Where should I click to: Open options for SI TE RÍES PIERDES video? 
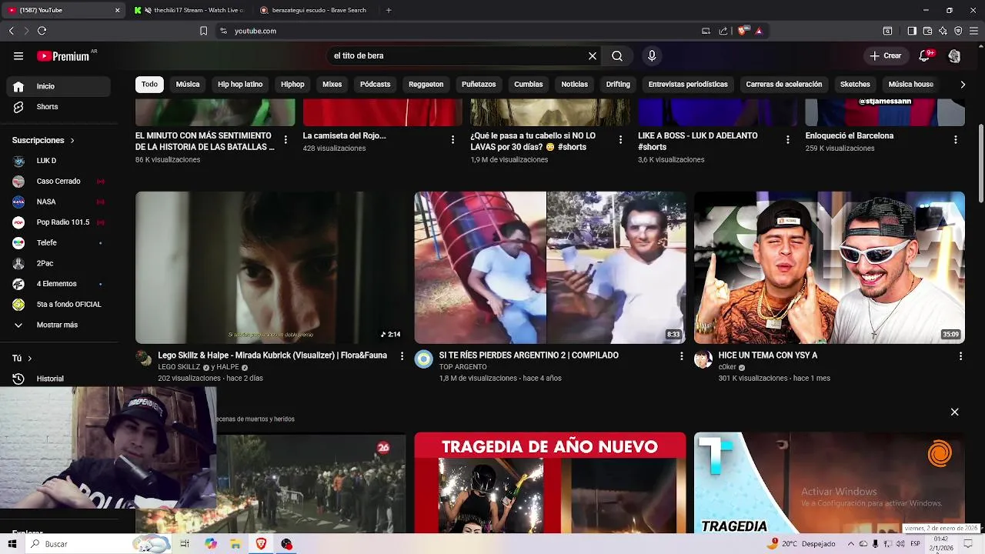[x=681, y=356]
